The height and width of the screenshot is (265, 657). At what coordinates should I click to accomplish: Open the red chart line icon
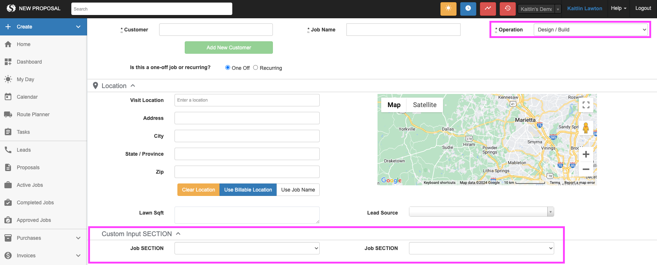pos(488,9)
